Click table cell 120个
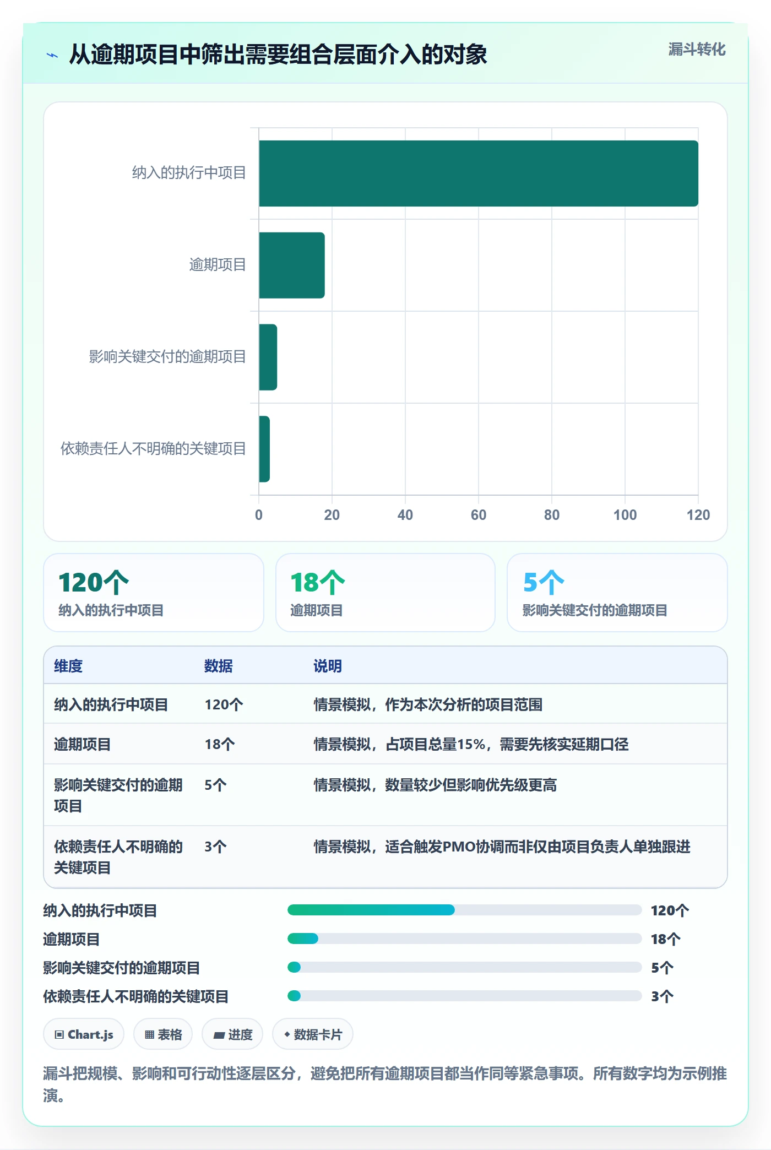The image size is (771, 1150). click(224, 704)
